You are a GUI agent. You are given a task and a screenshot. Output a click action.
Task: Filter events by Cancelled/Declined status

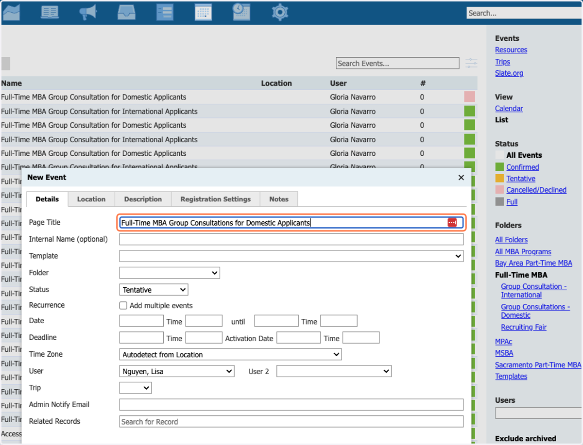(x=536, y=190)
